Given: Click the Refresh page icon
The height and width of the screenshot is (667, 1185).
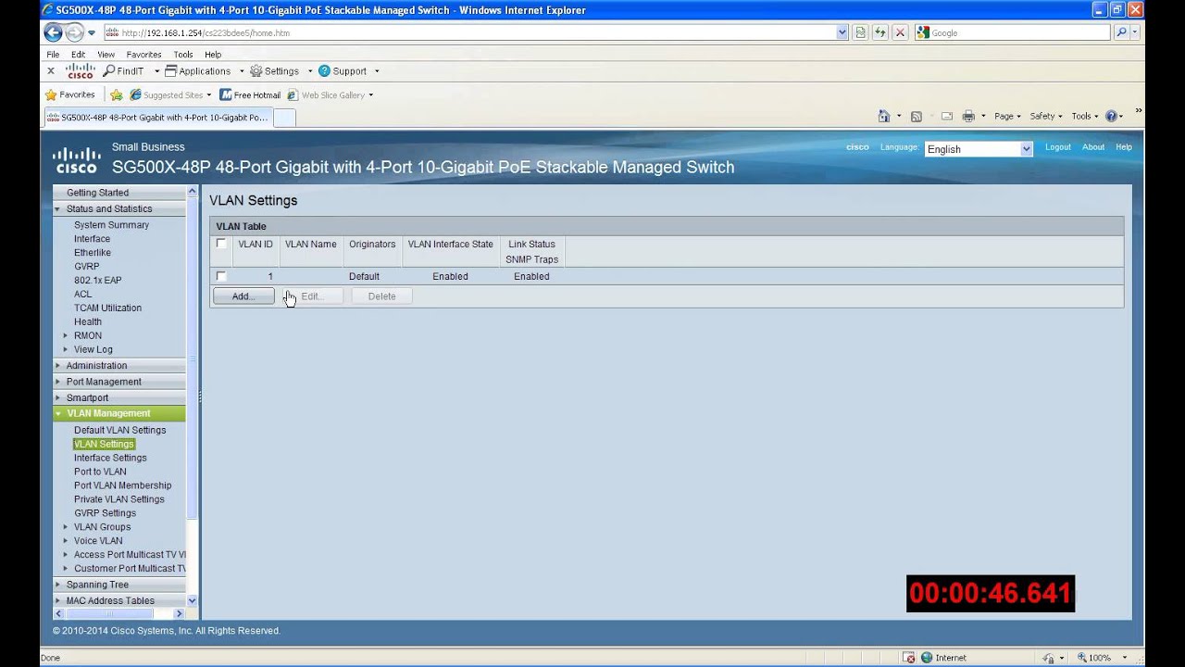Looking at the screenshot, I should [x=880, y=32].
